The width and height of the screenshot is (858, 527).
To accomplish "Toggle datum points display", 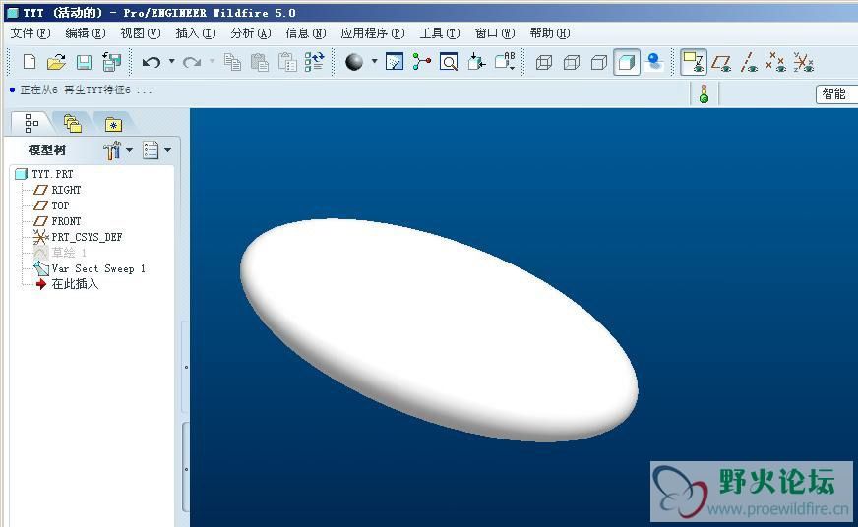I will tap(776, 62).
